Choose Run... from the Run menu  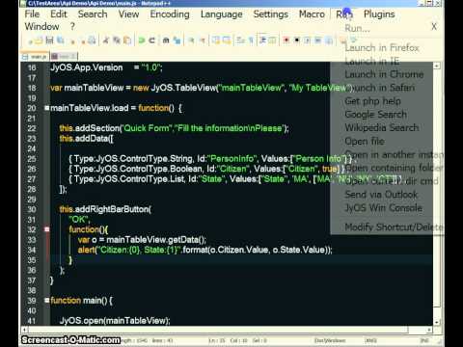point(357,29)
